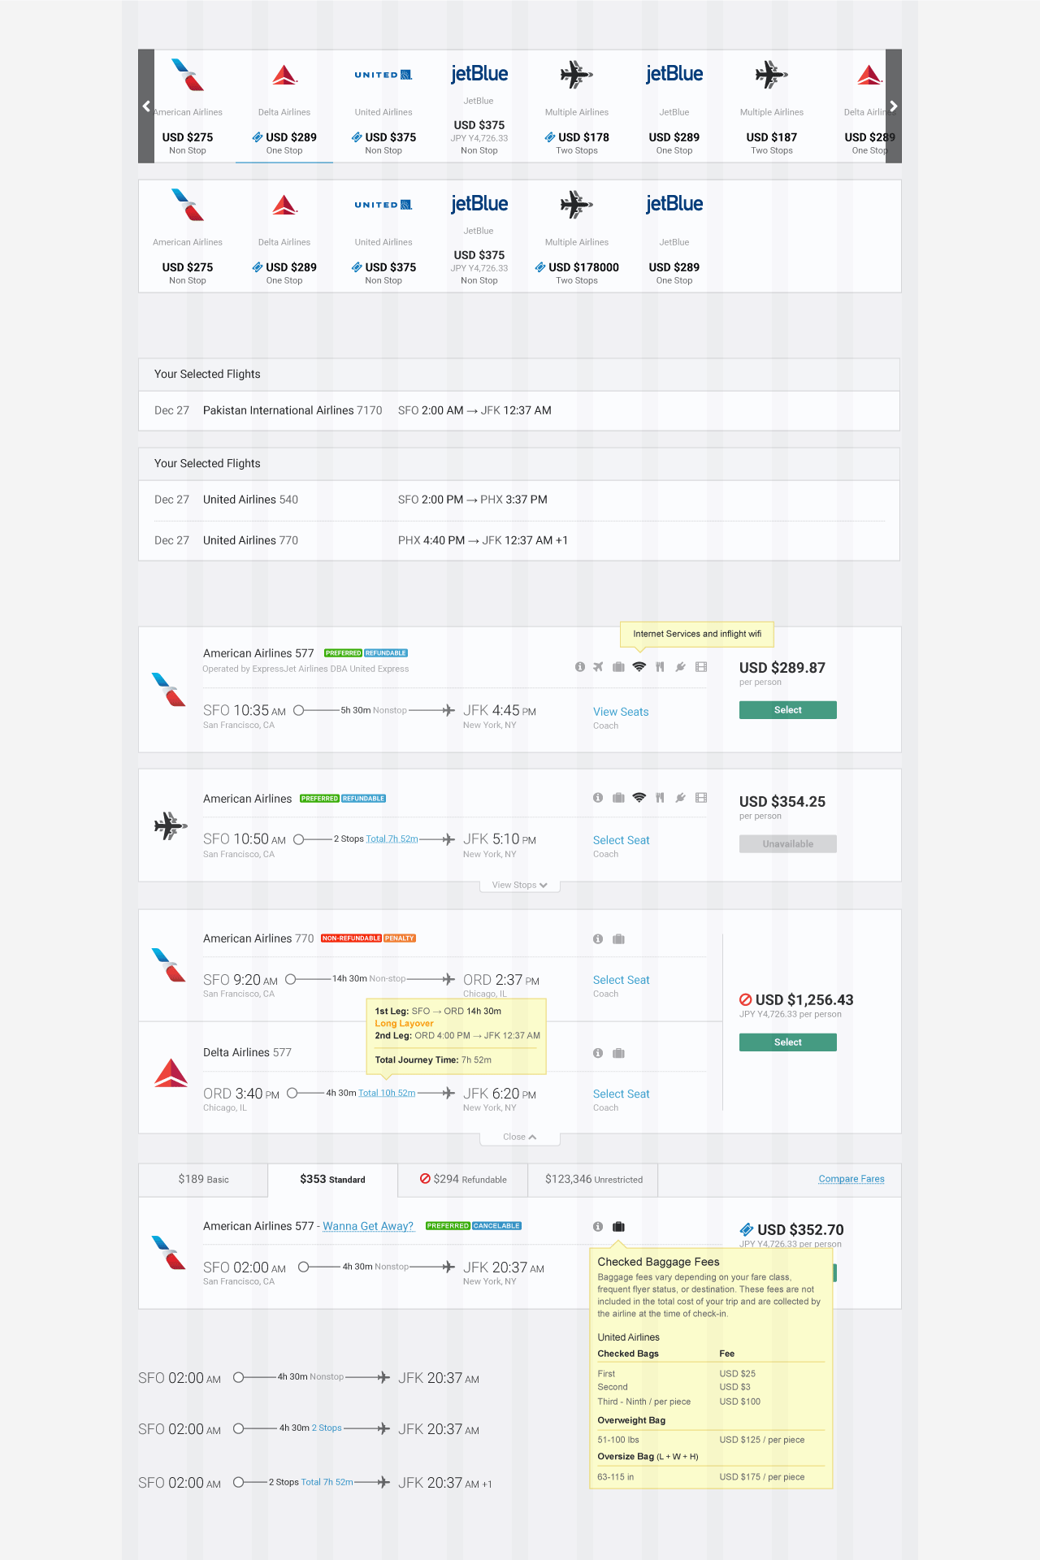This screenshot has height=1560, width=1040.
Task: Open the $123,346 Unrestricted fare tab
Action: point(593,1180)
